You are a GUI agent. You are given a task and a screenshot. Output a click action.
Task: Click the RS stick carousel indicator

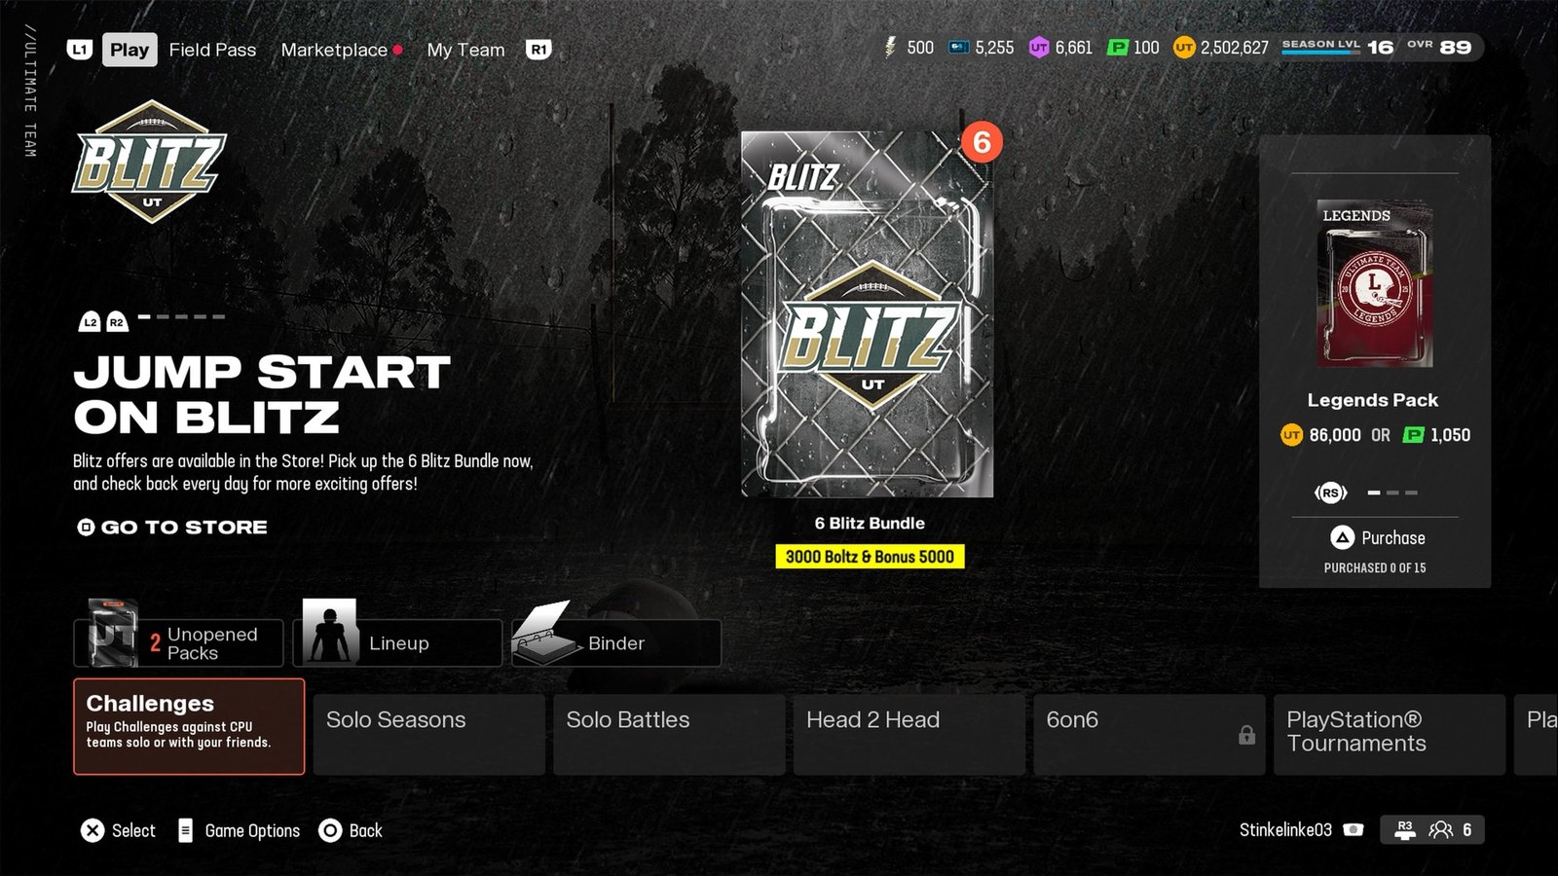pyautogui.click(x=1330, y=493)
